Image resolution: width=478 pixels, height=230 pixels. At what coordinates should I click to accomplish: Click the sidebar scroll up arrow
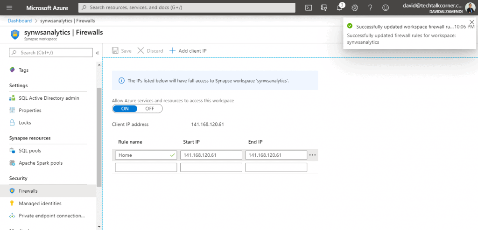click(x=99, y=65)
